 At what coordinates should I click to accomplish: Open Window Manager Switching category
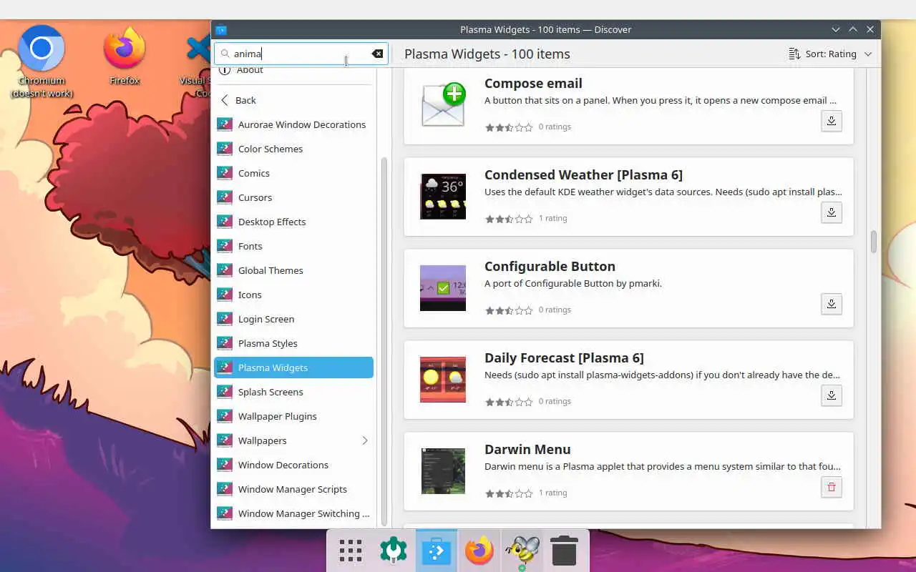293,513
